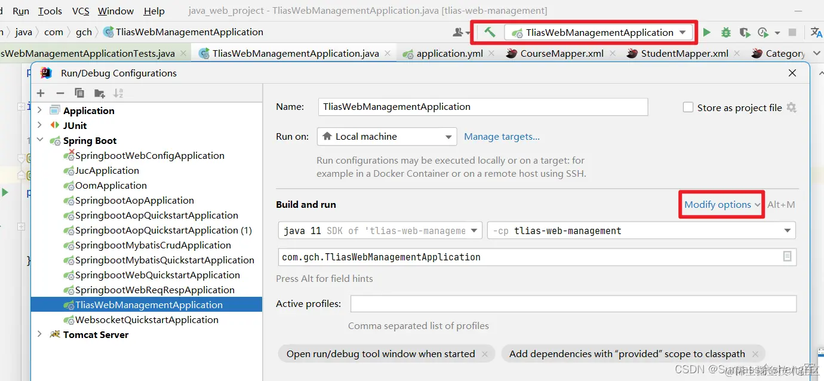The height and width of the screenshot is (381, 824).
Task: Click the Profiler run icon
Action: pos(762,32)
